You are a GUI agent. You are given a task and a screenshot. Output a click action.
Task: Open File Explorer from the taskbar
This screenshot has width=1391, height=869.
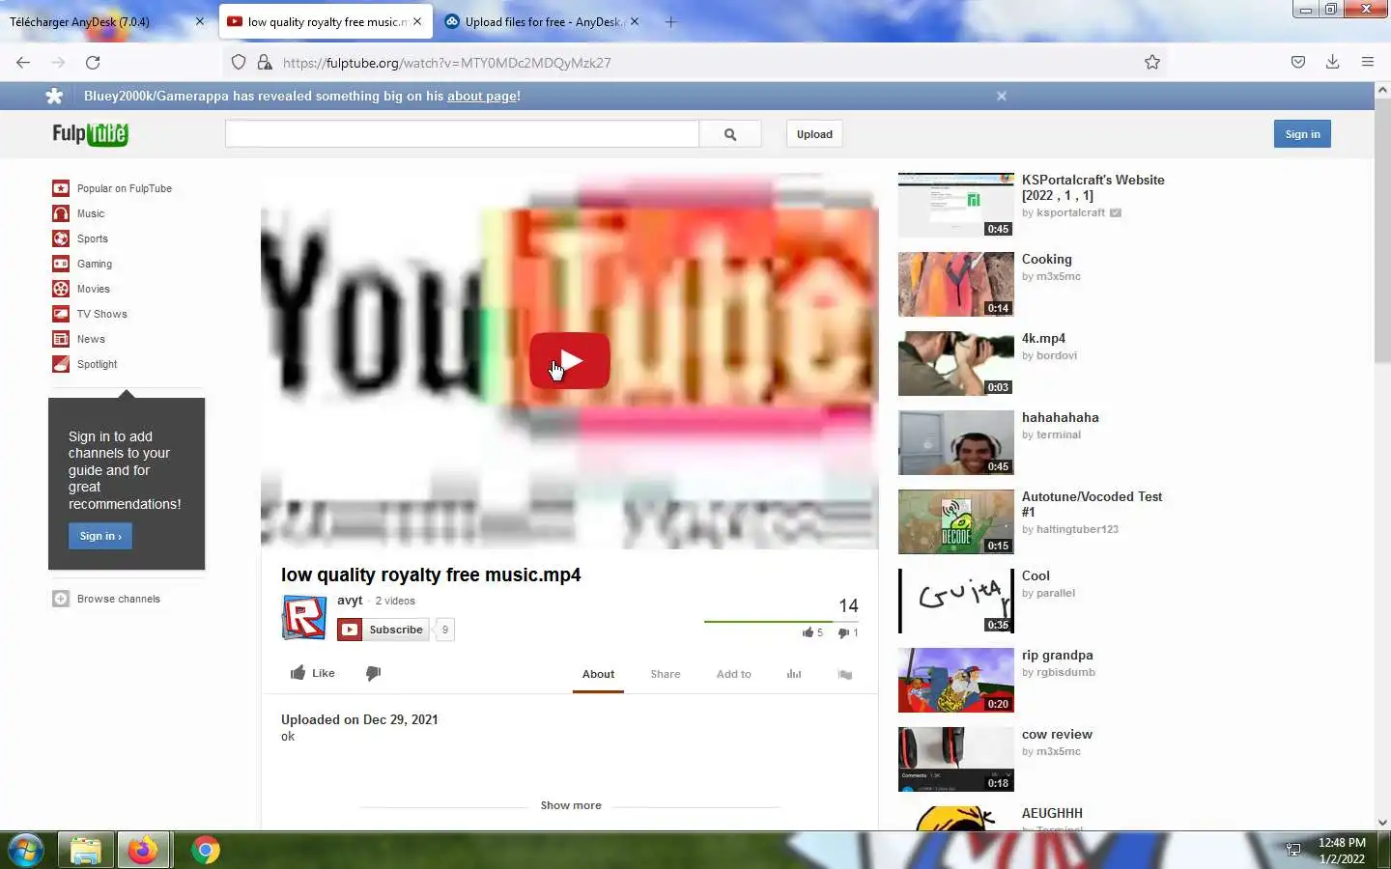click(x=85, y=850)
